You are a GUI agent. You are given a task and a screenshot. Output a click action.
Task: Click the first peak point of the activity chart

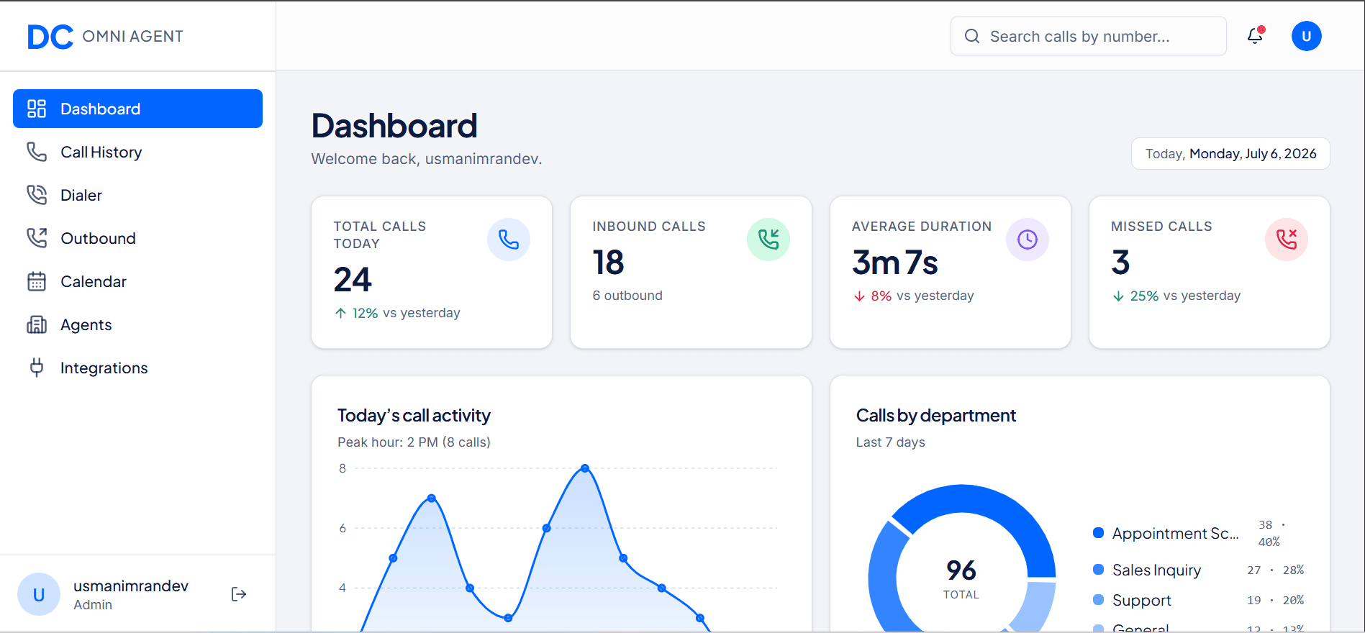431,498
